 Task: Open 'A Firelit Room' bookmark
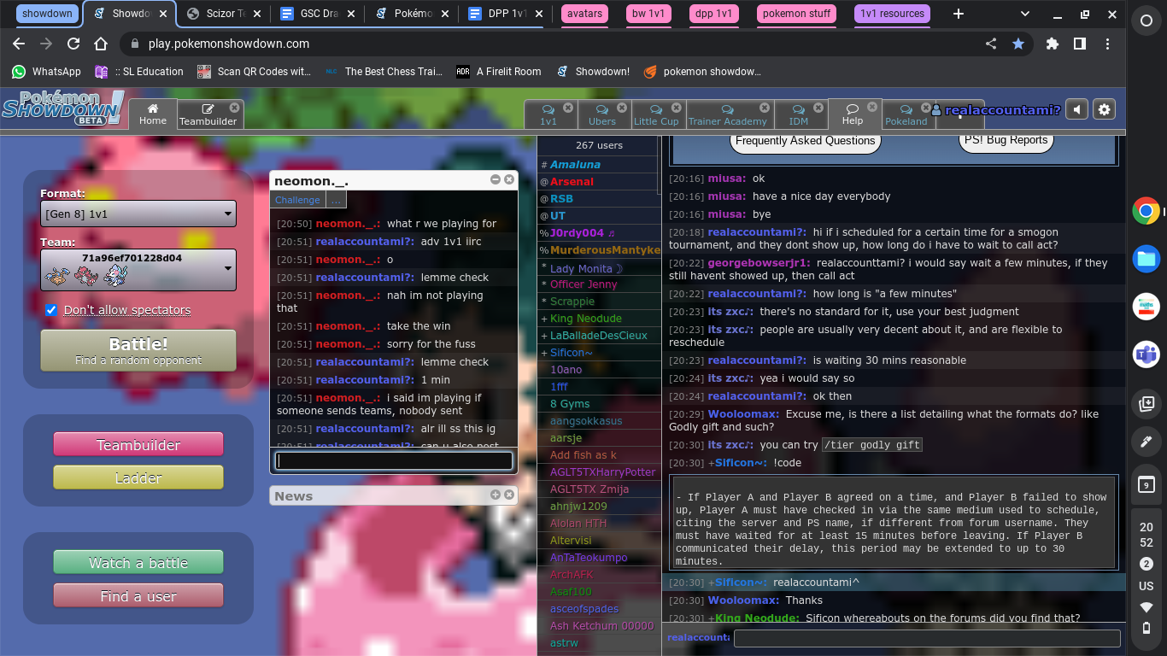(499, 72)
